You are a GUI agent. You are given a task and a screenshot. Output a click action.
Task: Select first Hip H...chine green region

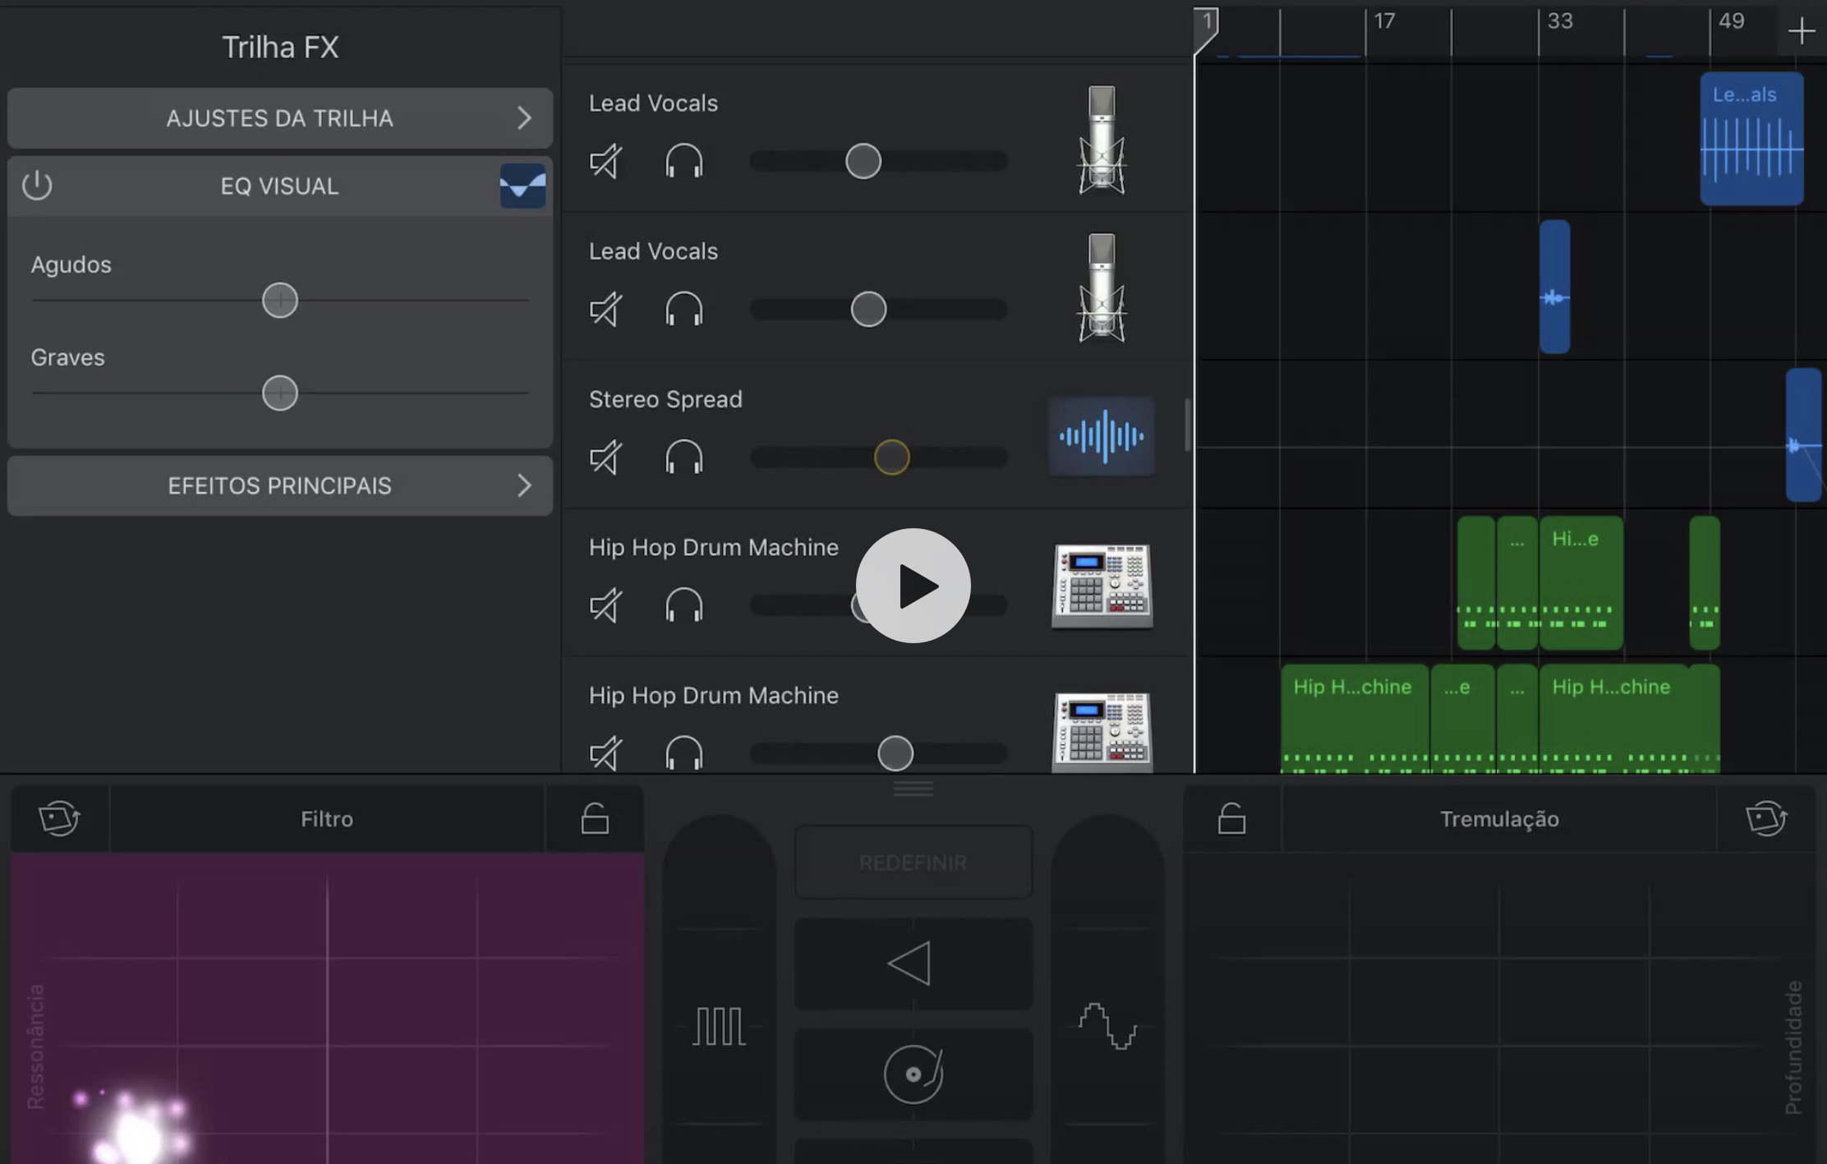click(x=1354, y=719)
